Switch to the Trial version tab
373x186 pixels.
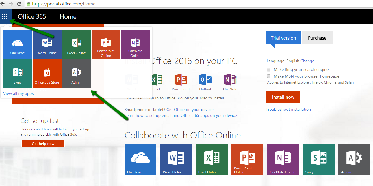click(283, 38)
